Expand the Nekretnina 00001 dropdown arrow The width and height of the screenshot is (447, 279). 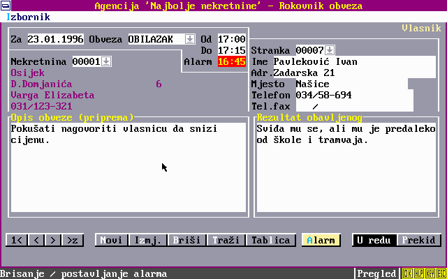[106, 61]
